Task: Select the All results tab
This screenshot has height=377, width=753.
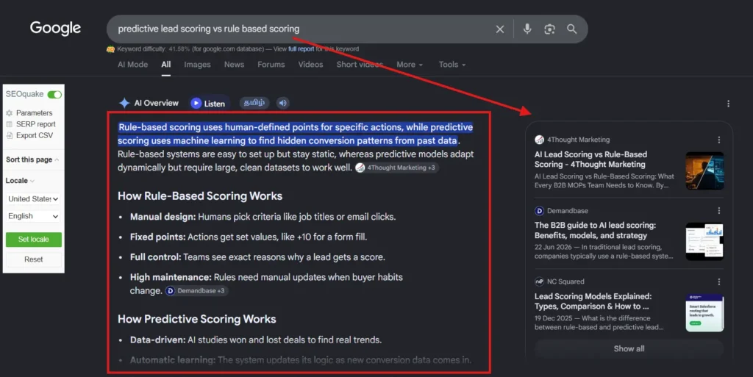Action: [166, 64]
